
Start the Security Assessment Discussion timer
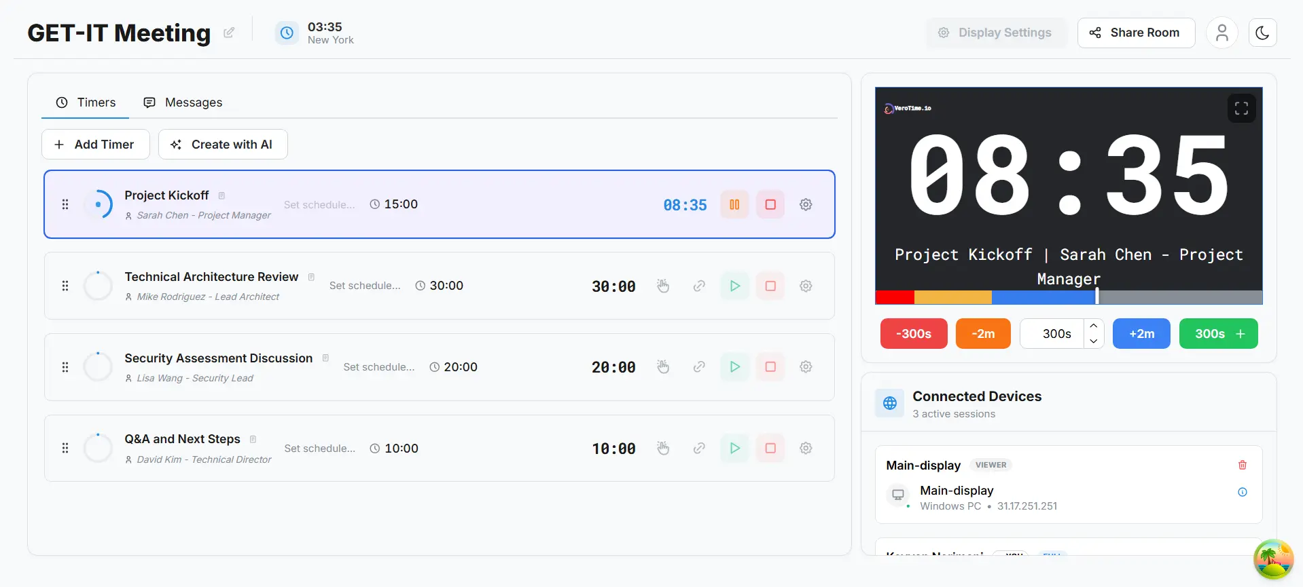(x=734, y=366)
